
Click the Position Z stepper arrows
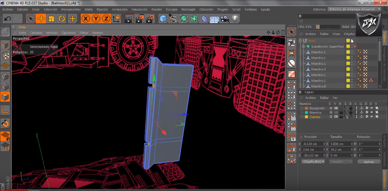324,155
